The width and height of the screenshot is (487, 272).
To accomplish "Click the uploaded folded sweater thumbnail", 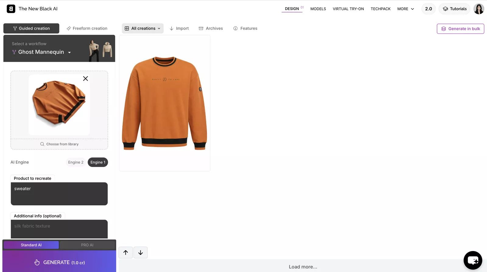I will click(59, 104).
